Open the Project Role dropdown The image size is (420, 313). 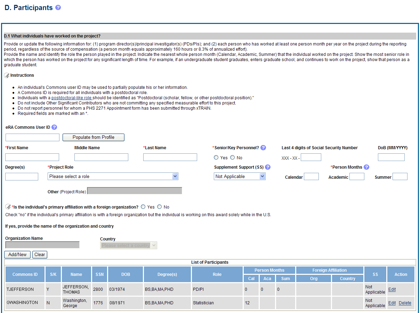(x=113, y=177)
